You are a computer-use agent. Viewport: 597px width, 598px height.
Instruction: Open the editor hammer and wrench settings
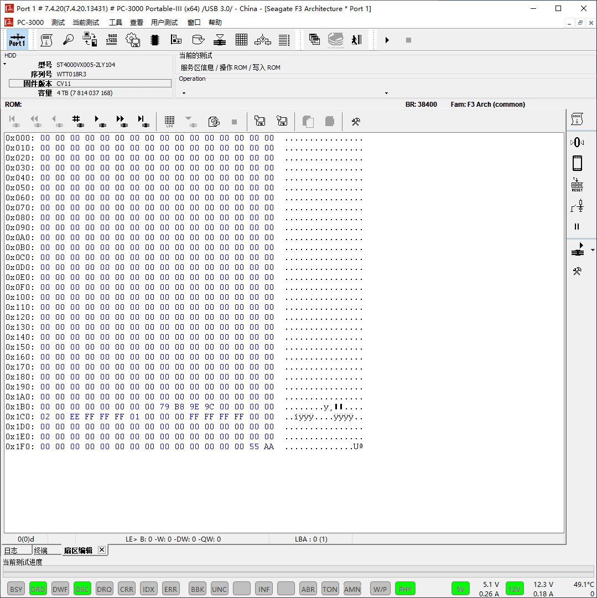[x=356, y=122]
